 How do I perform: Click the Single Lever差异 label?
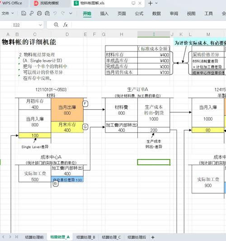click(35, 147)
